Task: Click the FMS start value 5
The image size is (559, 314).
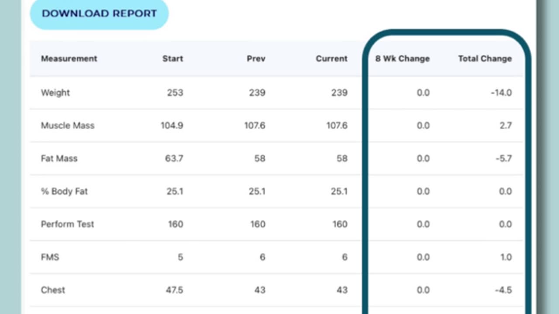Action: 181,257
